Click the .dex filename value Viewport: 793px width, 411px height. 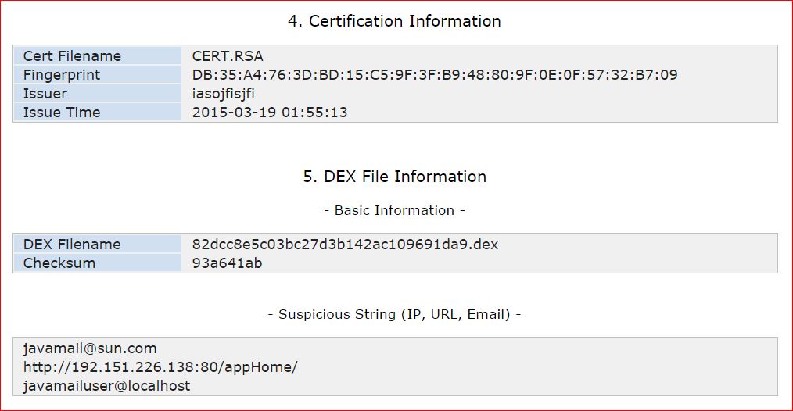click(345, 245)
